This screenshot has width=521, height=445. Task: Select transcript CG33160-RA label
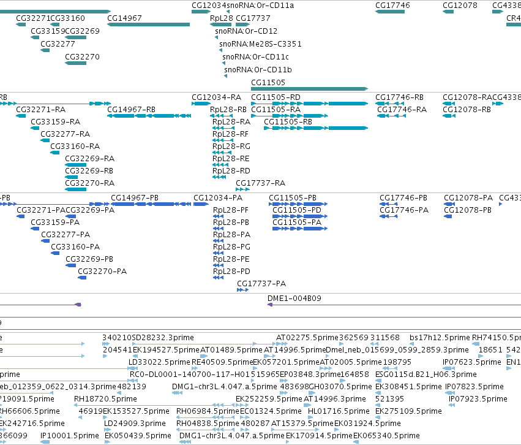click(75, 146)
